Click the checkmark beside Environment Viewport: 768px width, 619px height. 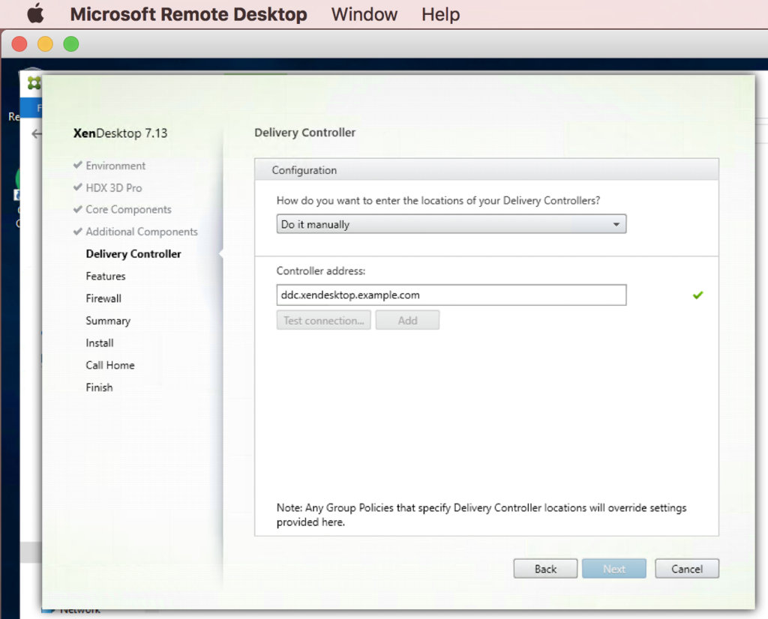77,165
